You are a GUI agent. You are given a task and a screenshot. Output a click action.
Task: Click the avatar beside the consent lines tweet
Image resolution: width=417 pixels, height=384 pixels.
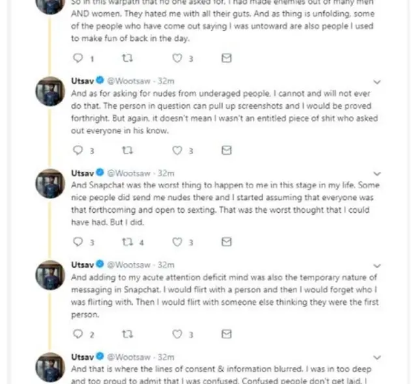[48, 366]
